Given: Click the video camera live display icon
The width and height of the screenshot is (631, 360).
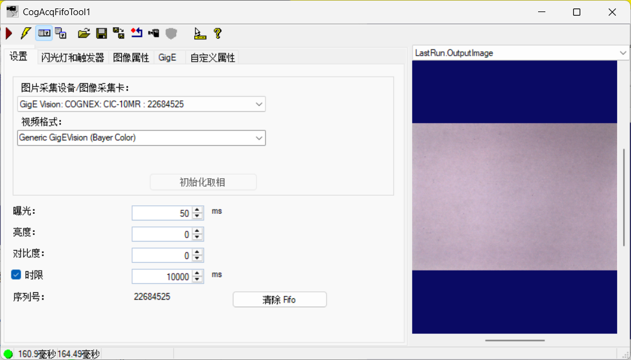Looking at the screenshot, I should (x=154, y=33).
